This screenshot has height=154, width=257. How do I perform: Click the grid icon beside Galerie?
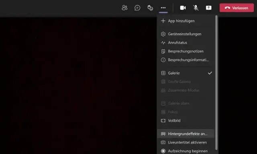click(x=163, y=73)
